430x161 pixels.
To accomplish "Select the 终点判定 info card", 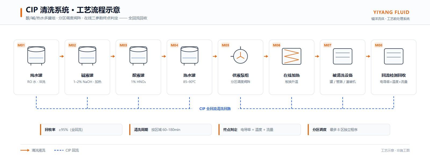I will click(x=260, y=130).
